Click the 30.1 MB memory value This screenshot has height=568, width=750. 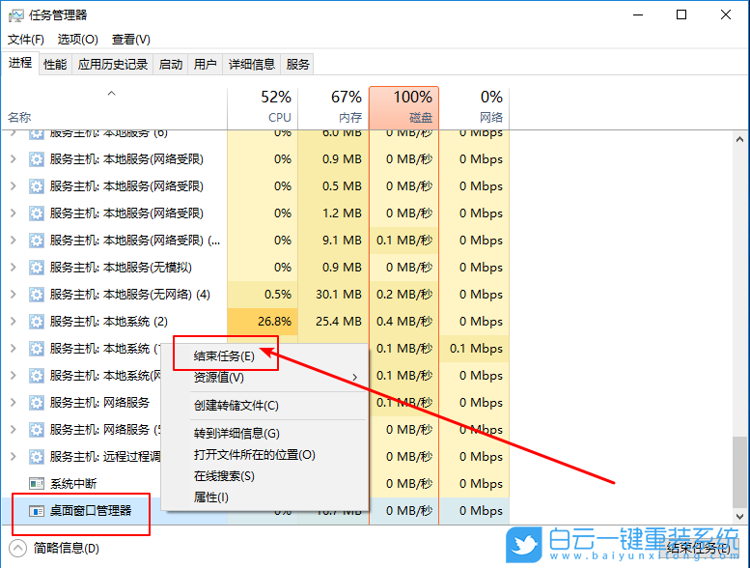(338, 295)
